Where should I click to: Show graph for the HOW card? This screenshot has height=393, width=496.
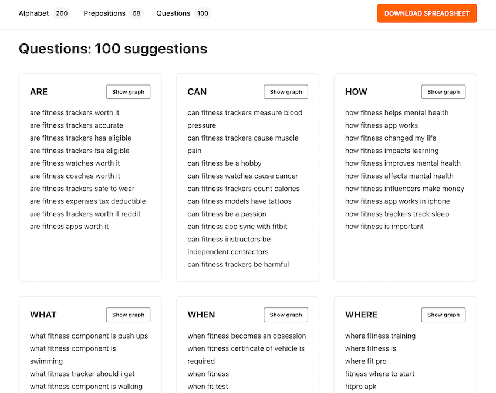point(443,92)
